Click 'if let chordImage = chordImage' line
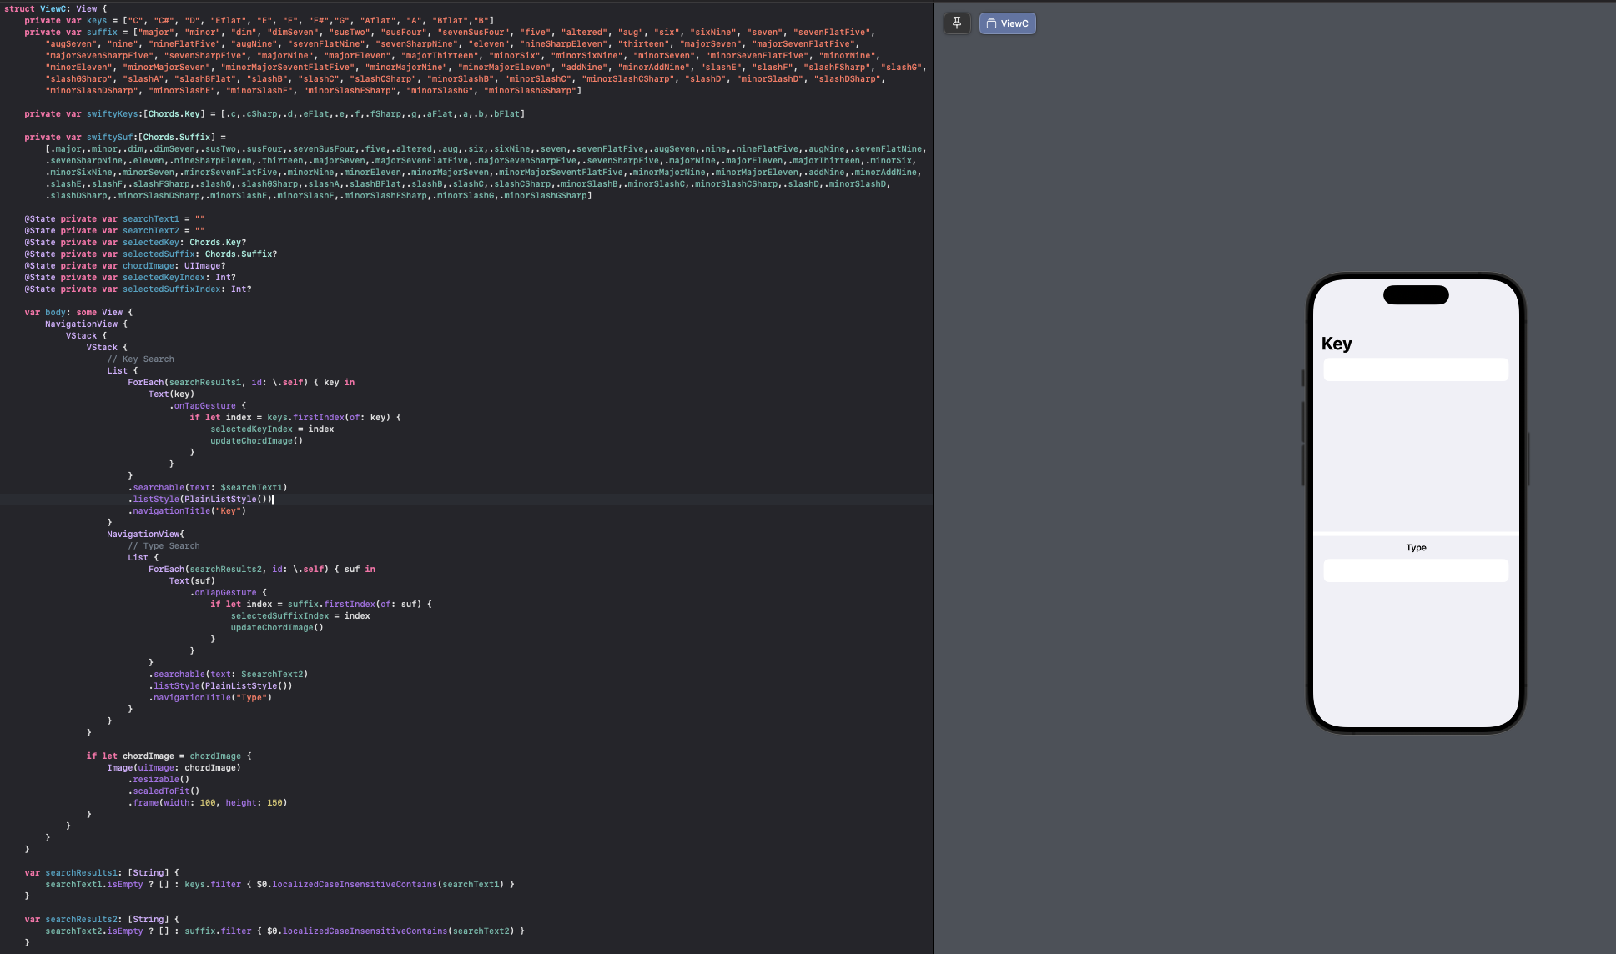1616x954 pixels. 169,756
